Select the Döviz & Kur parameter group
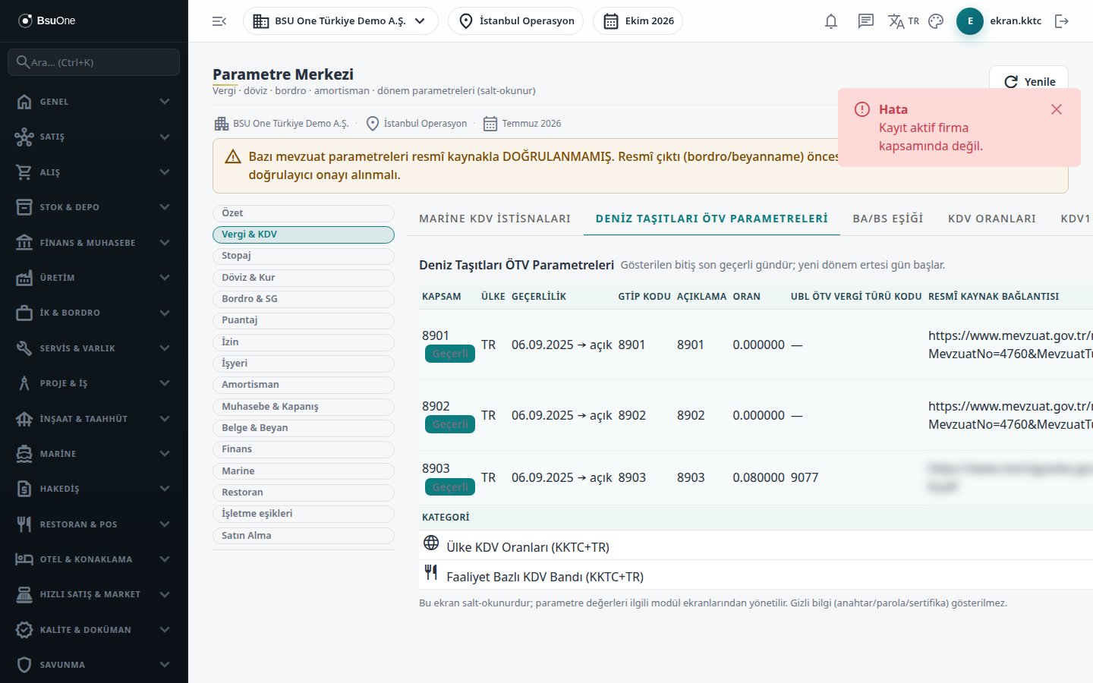1093x683 pixels. [x=304, y=278]
